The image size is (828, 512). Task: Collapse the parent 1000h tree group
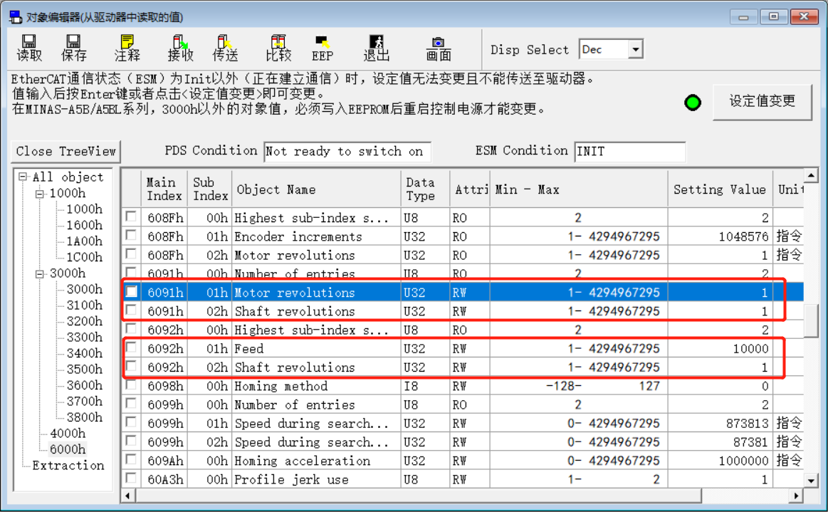[40, 194]
